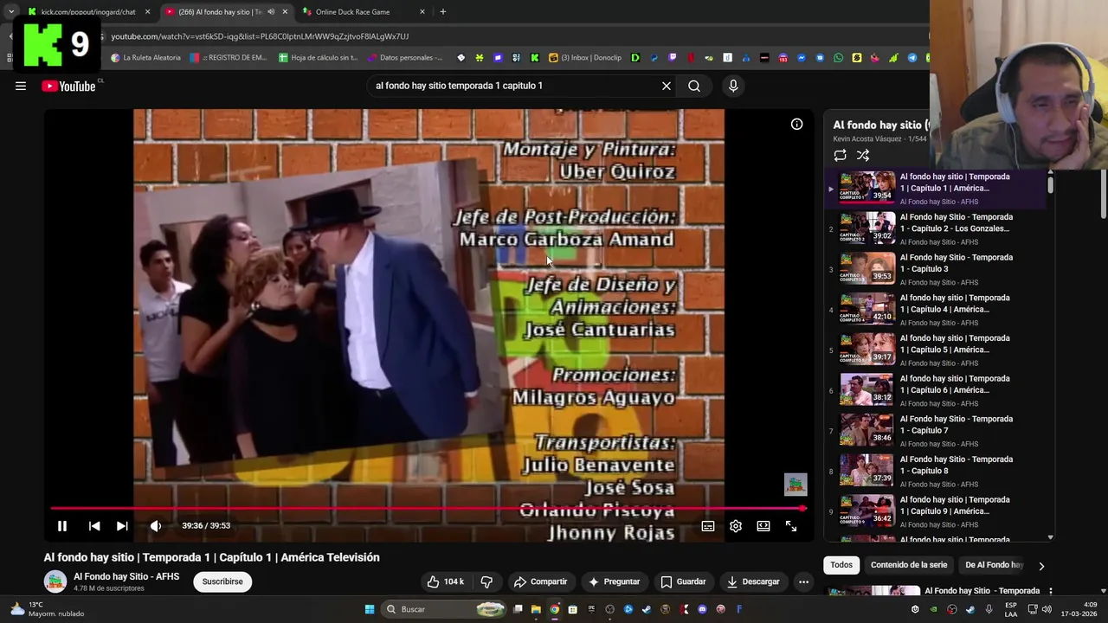Play playlist item Temporada 1 - Capítulo 7
The height and width of the screenshot is (623, 1108).
[937, 431]
